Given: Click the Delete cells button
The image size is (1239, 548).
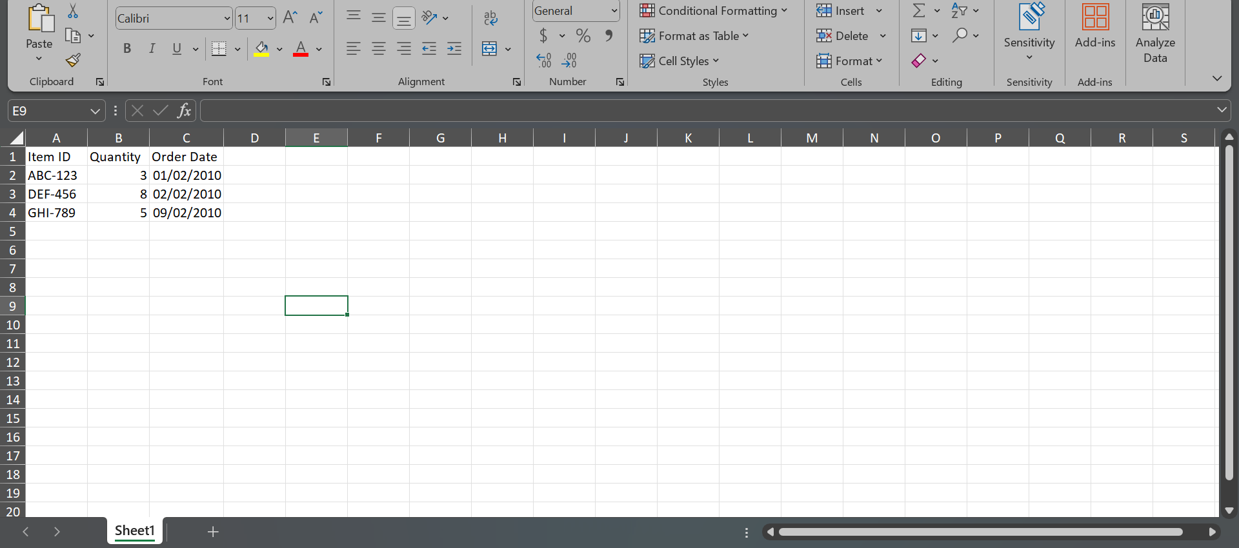Looking at the screenshot, I should [843, 36].
